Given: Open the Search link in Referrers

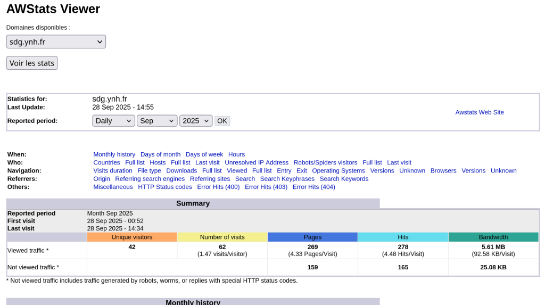Looking at the screenshot, I should pos(245,179).
